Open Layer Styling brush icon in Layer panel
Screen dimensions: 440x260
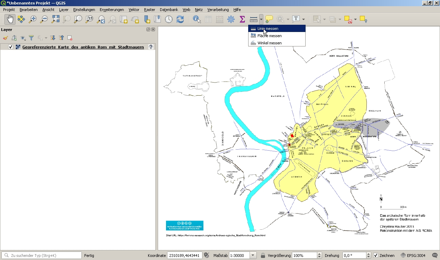pyautogui.click(x=5, y=38)
